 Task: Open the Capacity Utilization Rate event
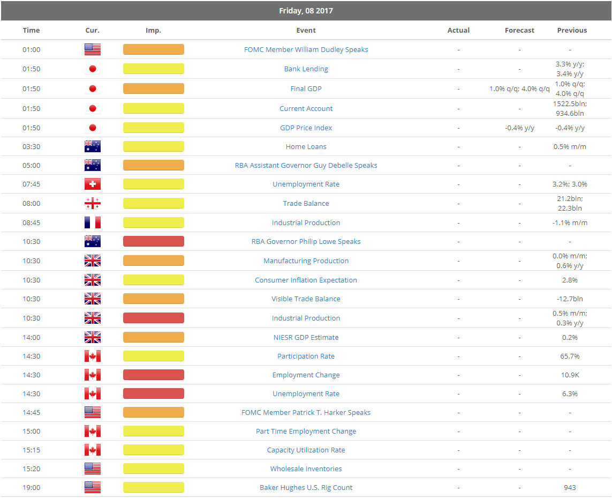[x=306, y=450]
